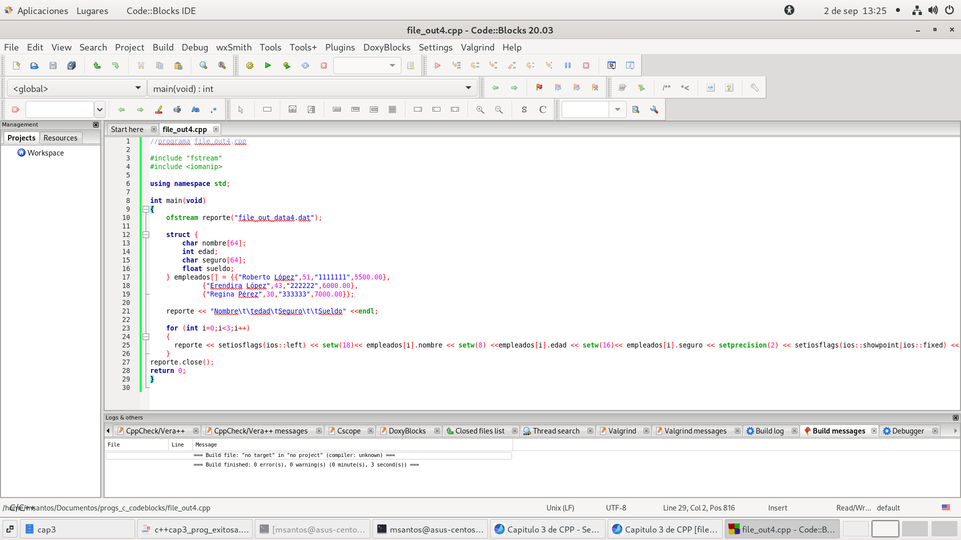The height and width of the screenshot is (540, 961).
Task: Open the Build menu
Action: click(163, 47)
